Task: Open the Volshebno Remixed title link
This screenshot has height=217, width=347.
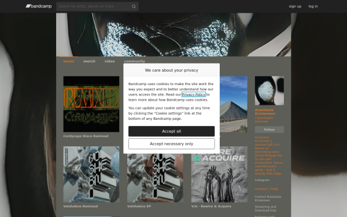Action: pos(80,206)
